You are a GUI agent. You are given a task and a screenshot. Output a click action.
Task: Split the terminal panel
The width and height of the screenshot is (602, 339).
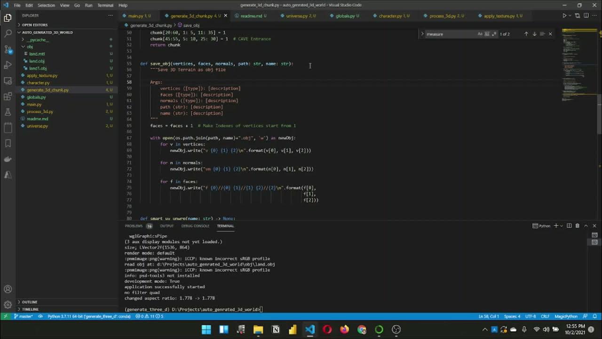[x=569, y=226]
